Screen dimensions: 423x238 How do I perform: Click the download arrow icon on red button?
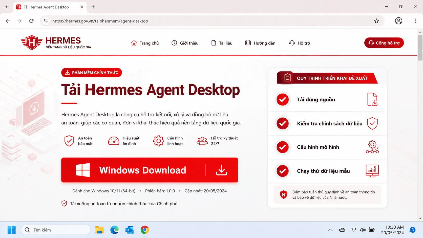(222, 170)
